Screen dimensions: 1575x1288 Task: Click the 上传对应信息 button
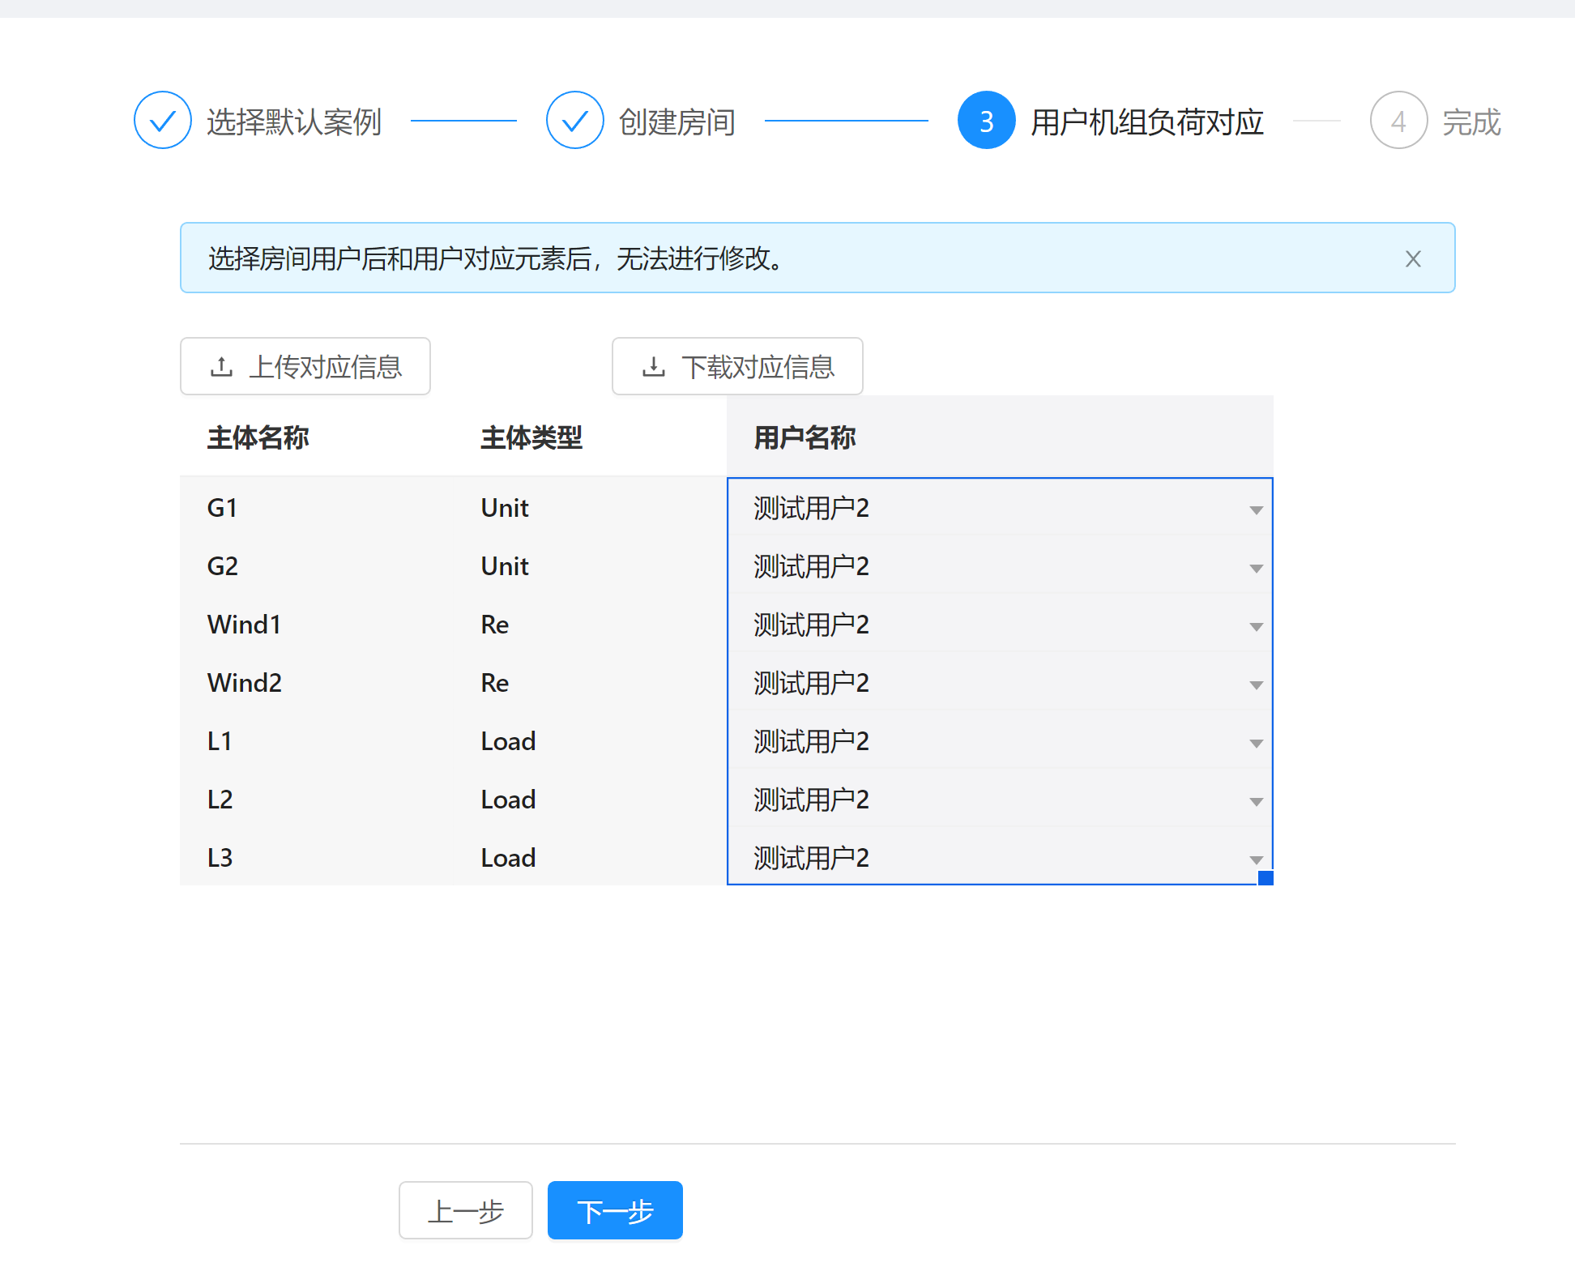point(305,366)
